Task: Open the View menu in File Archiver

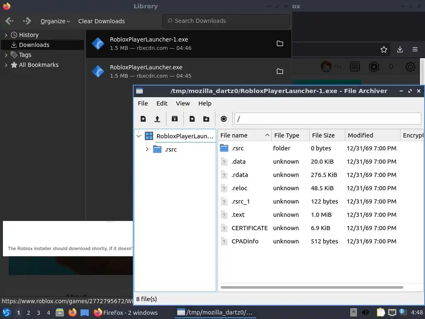Action: point(183,103)
